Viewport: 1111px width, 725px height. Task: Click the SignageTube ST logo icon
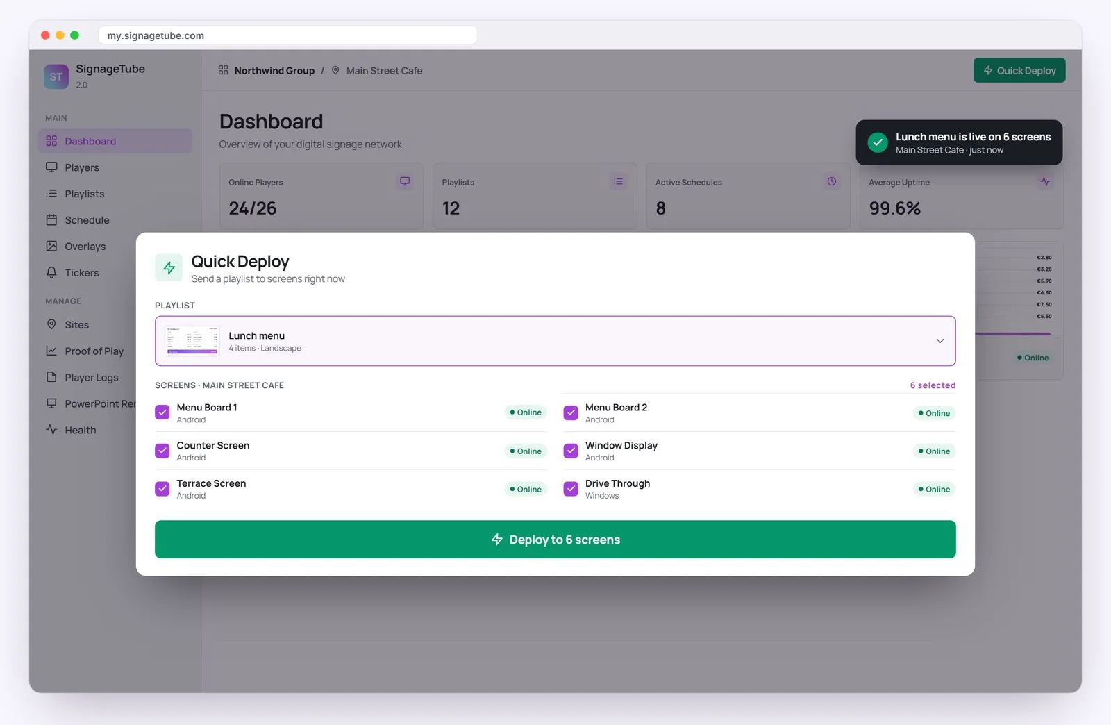coord(56,76)
